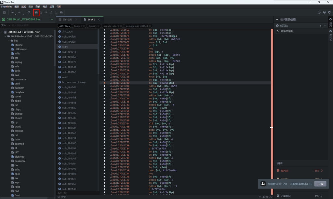This screenshot has width=333, height=199.
Task: Toggle breakpoint dot at address 7F7E6708
Action: 104,52
